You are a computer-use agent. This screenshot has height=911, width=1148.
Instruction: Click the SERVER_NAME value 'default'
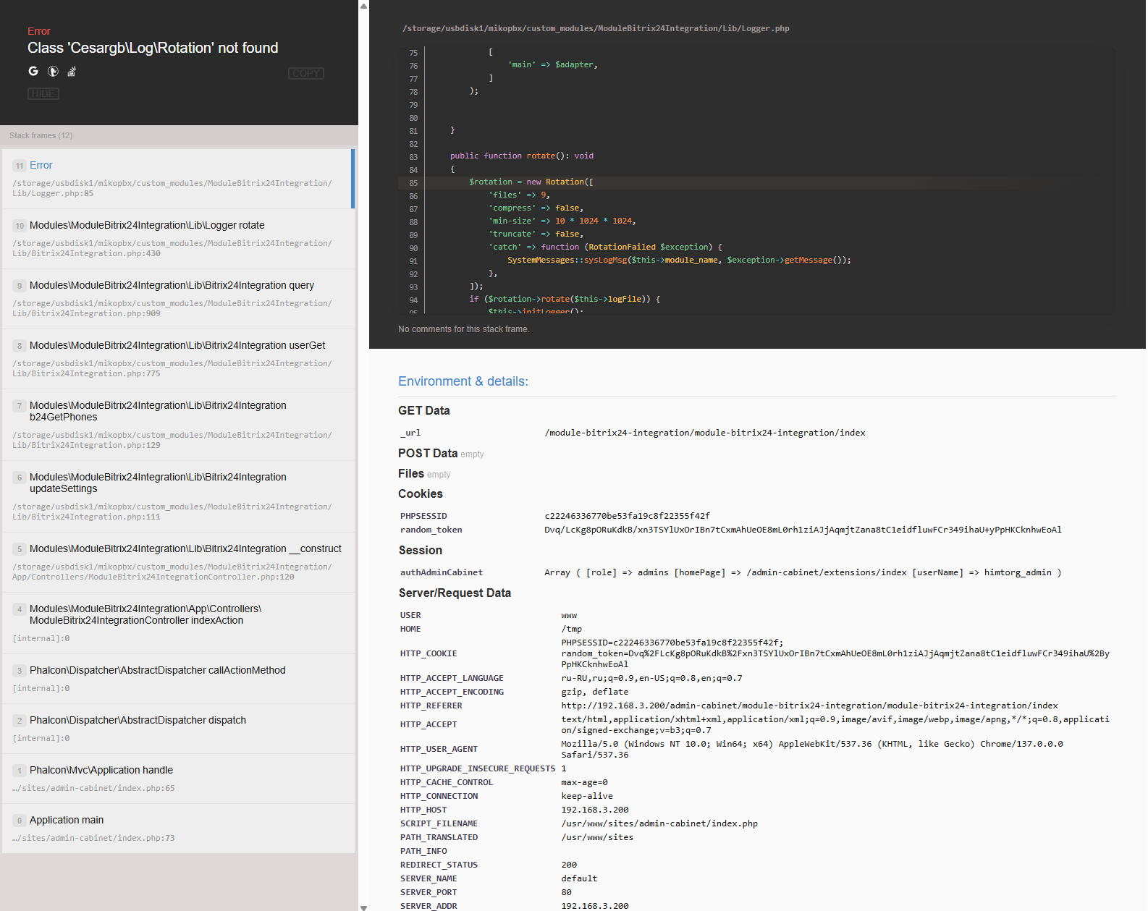(x=579, y=878)
